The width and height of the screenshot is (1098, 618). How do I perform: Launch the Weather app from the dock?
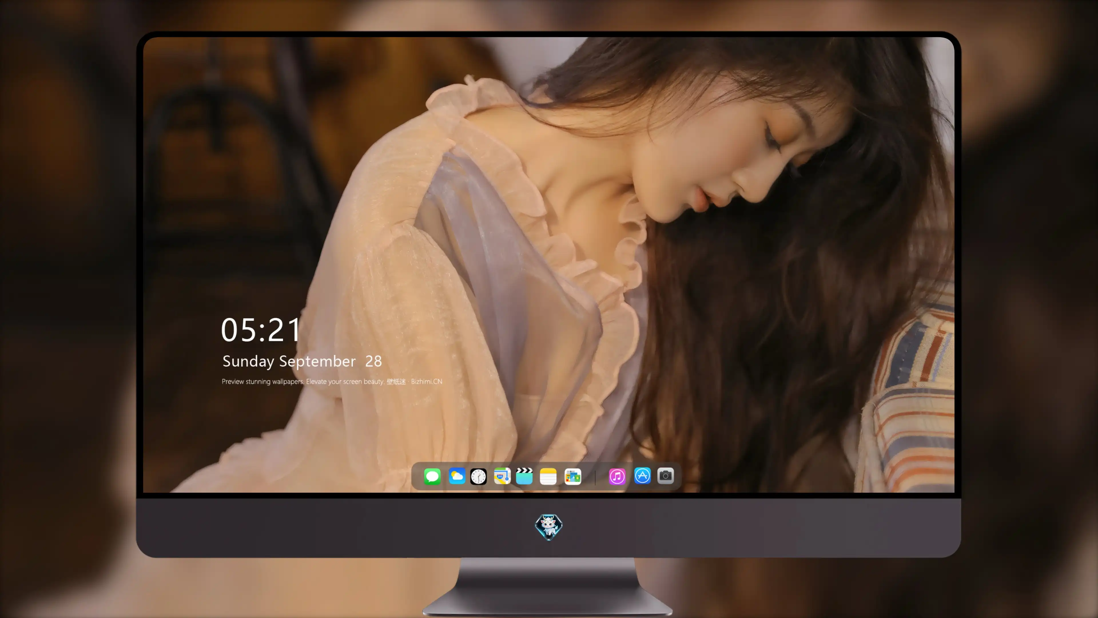pyautogui.click(x=457, y=476)
